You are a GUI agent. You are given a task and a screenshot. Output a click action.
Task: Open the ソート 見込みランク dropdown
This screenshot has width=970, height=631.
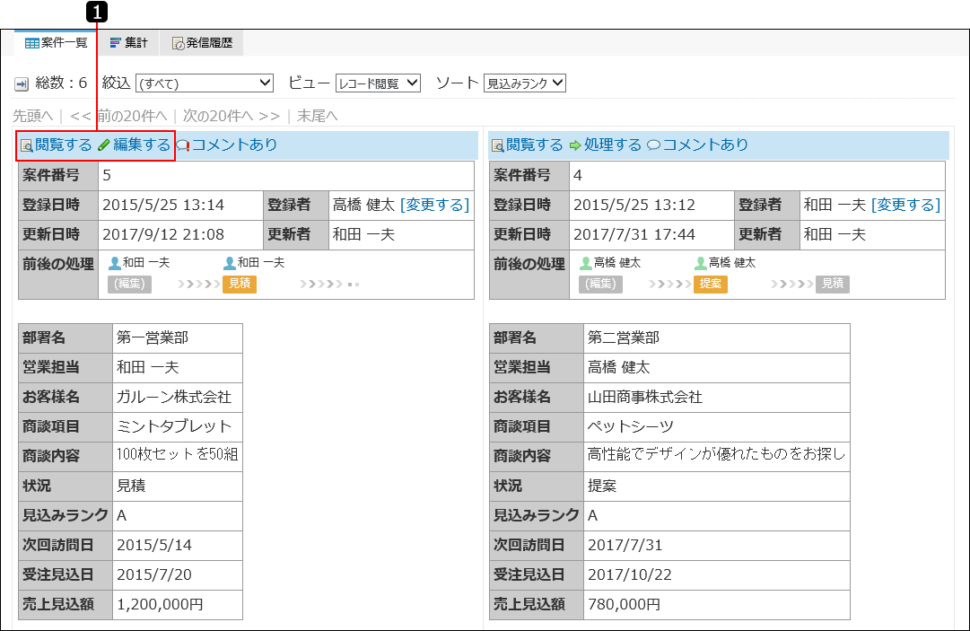coord(525,83)
